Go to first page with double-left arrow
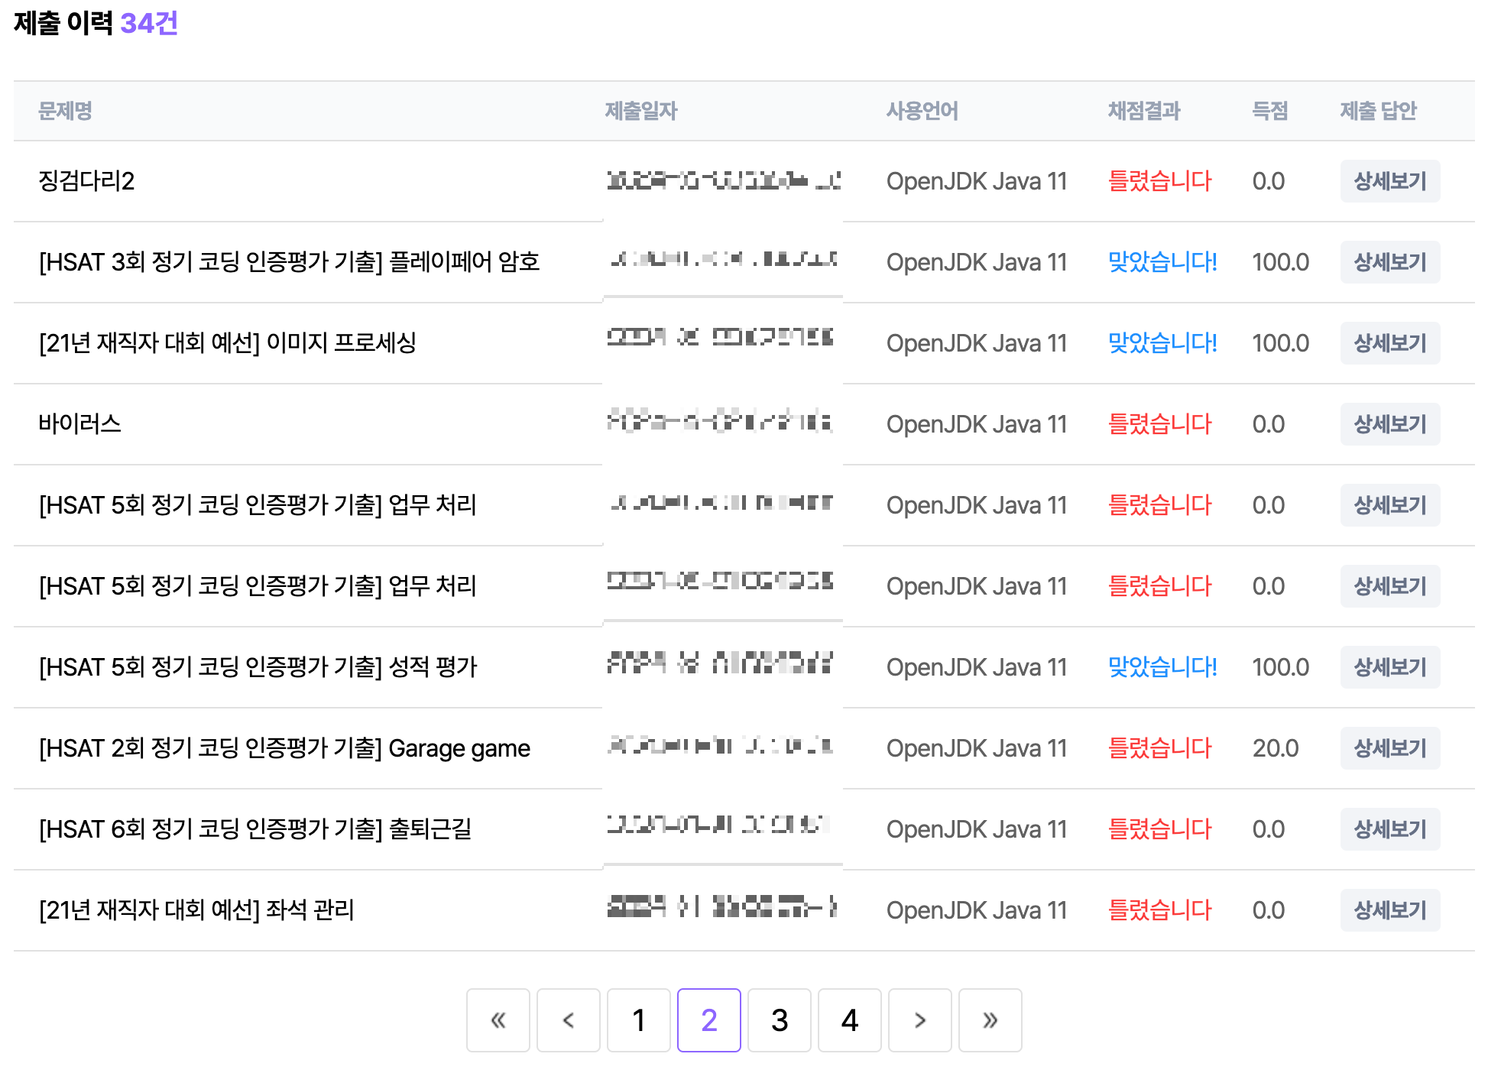Image resolution: width=1501 pixels, height=1070 pixels. [498, 1020]
